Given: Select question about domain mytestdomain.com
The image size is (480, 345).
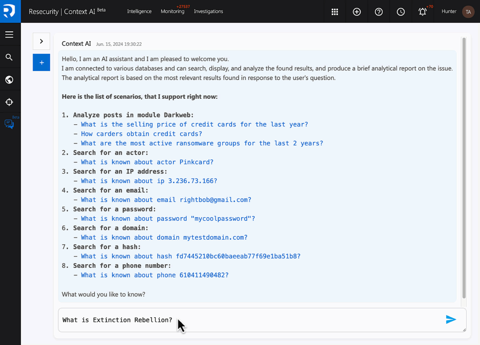Looking at the screenshot, I should (164, 237).
